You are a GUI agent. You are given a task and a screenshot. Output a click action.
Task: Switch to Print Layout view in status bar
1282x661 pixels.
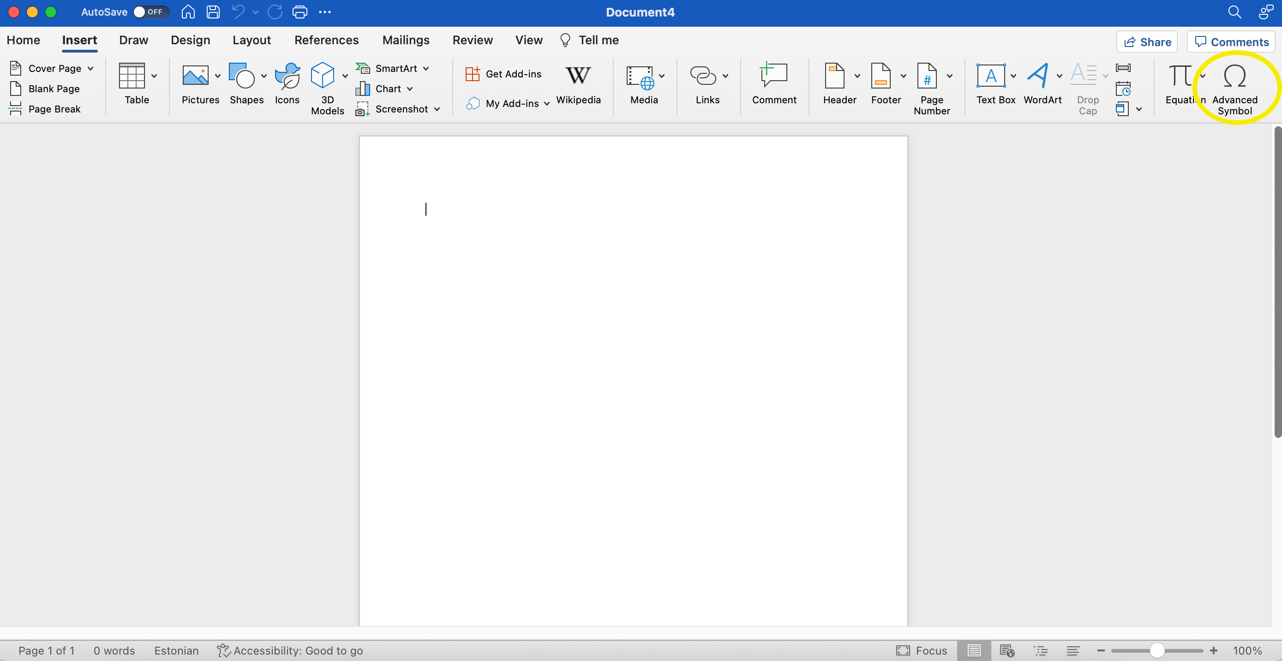(975, 650)
